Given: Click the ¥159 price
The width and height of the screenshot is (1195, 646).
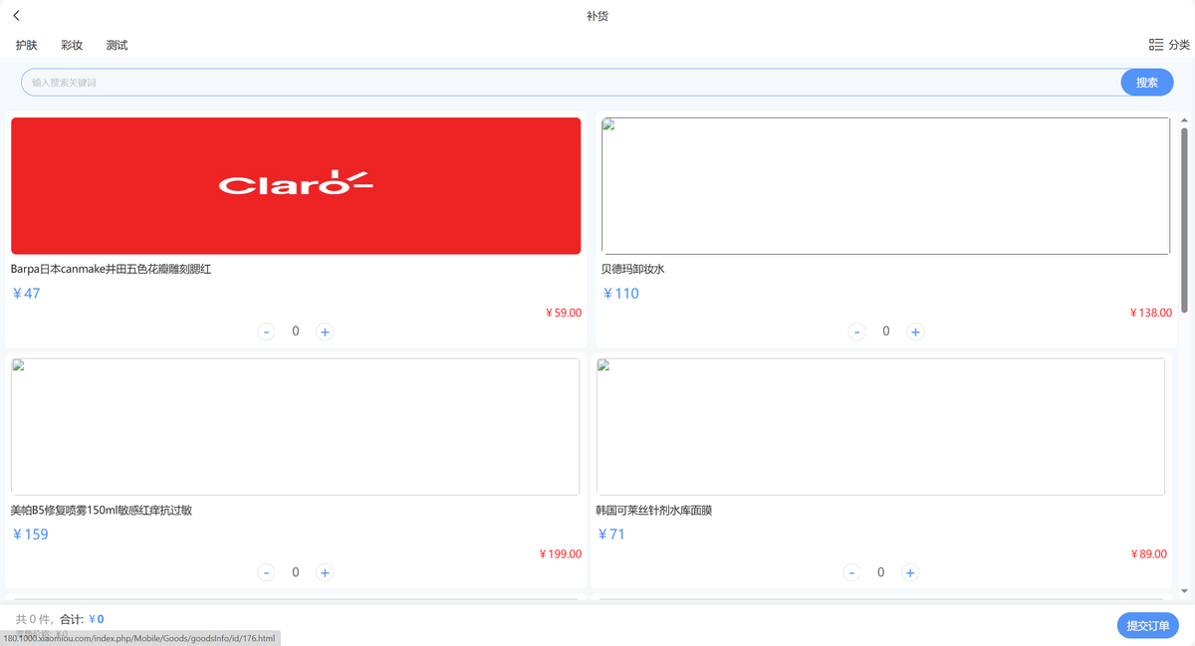Looking at the screenshot, I should click(x=30, y=535).
